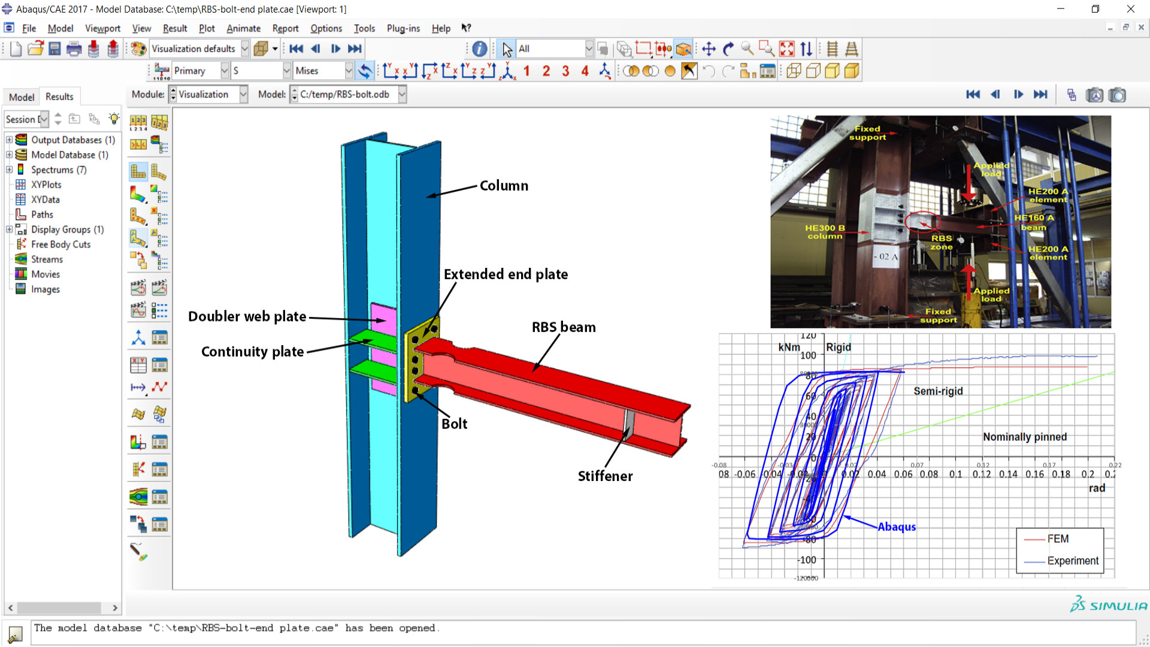
Task: Select the Pan view tool
Action: click(709, 49)
